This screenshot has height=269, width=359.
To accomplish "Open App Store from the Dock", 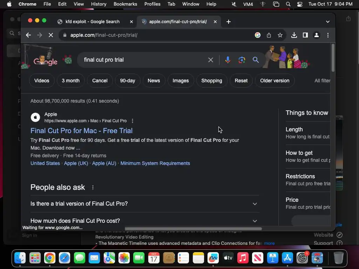I will tap(287, 258).
